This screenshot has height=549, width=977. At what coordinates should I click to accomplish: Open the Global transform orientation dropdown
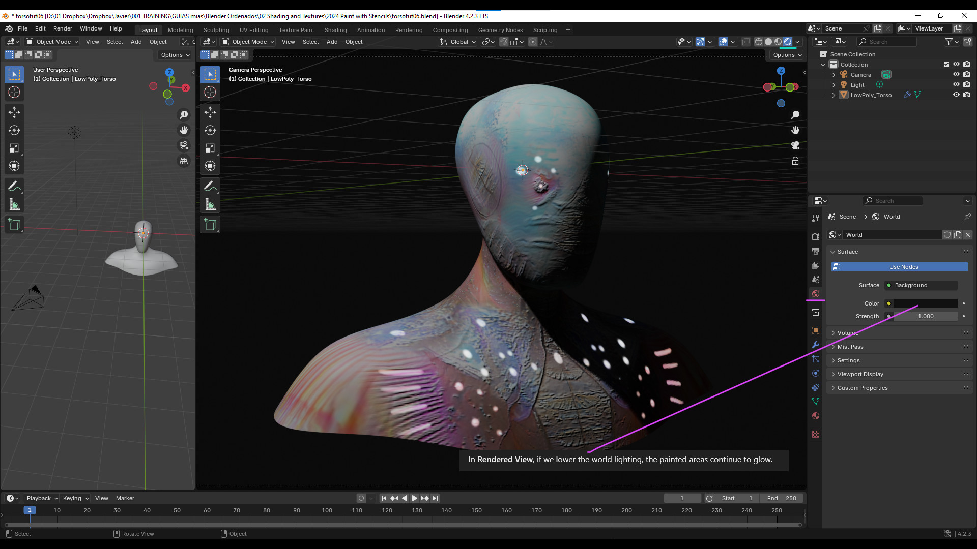[x=458, y=42]
